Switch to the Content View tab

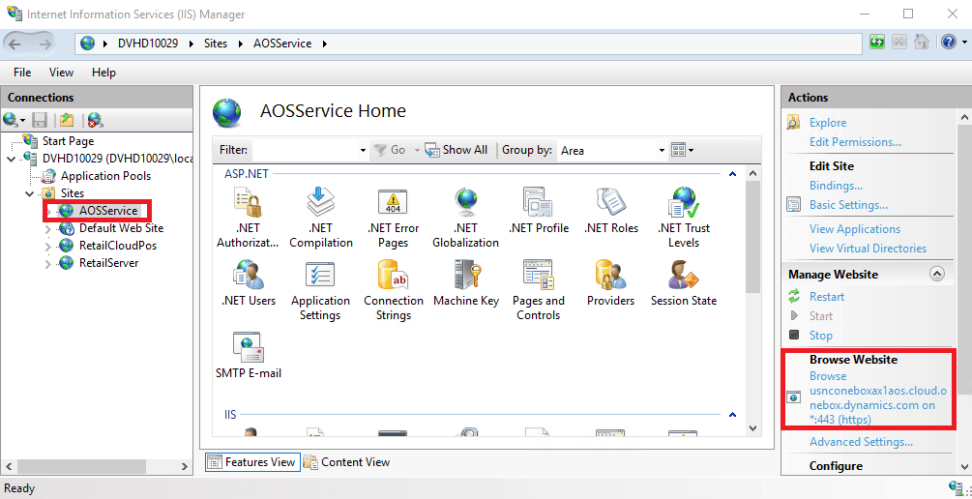(x=346, y=462)
